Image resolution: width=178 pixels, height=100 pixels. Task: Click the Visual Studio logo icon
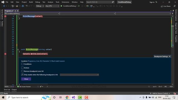(x=3, y=2)
